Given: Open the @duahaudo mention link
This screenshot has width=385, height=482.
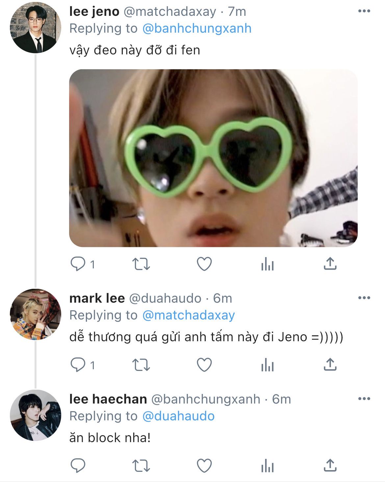Looking at the screenshot, I should point(178,416).
